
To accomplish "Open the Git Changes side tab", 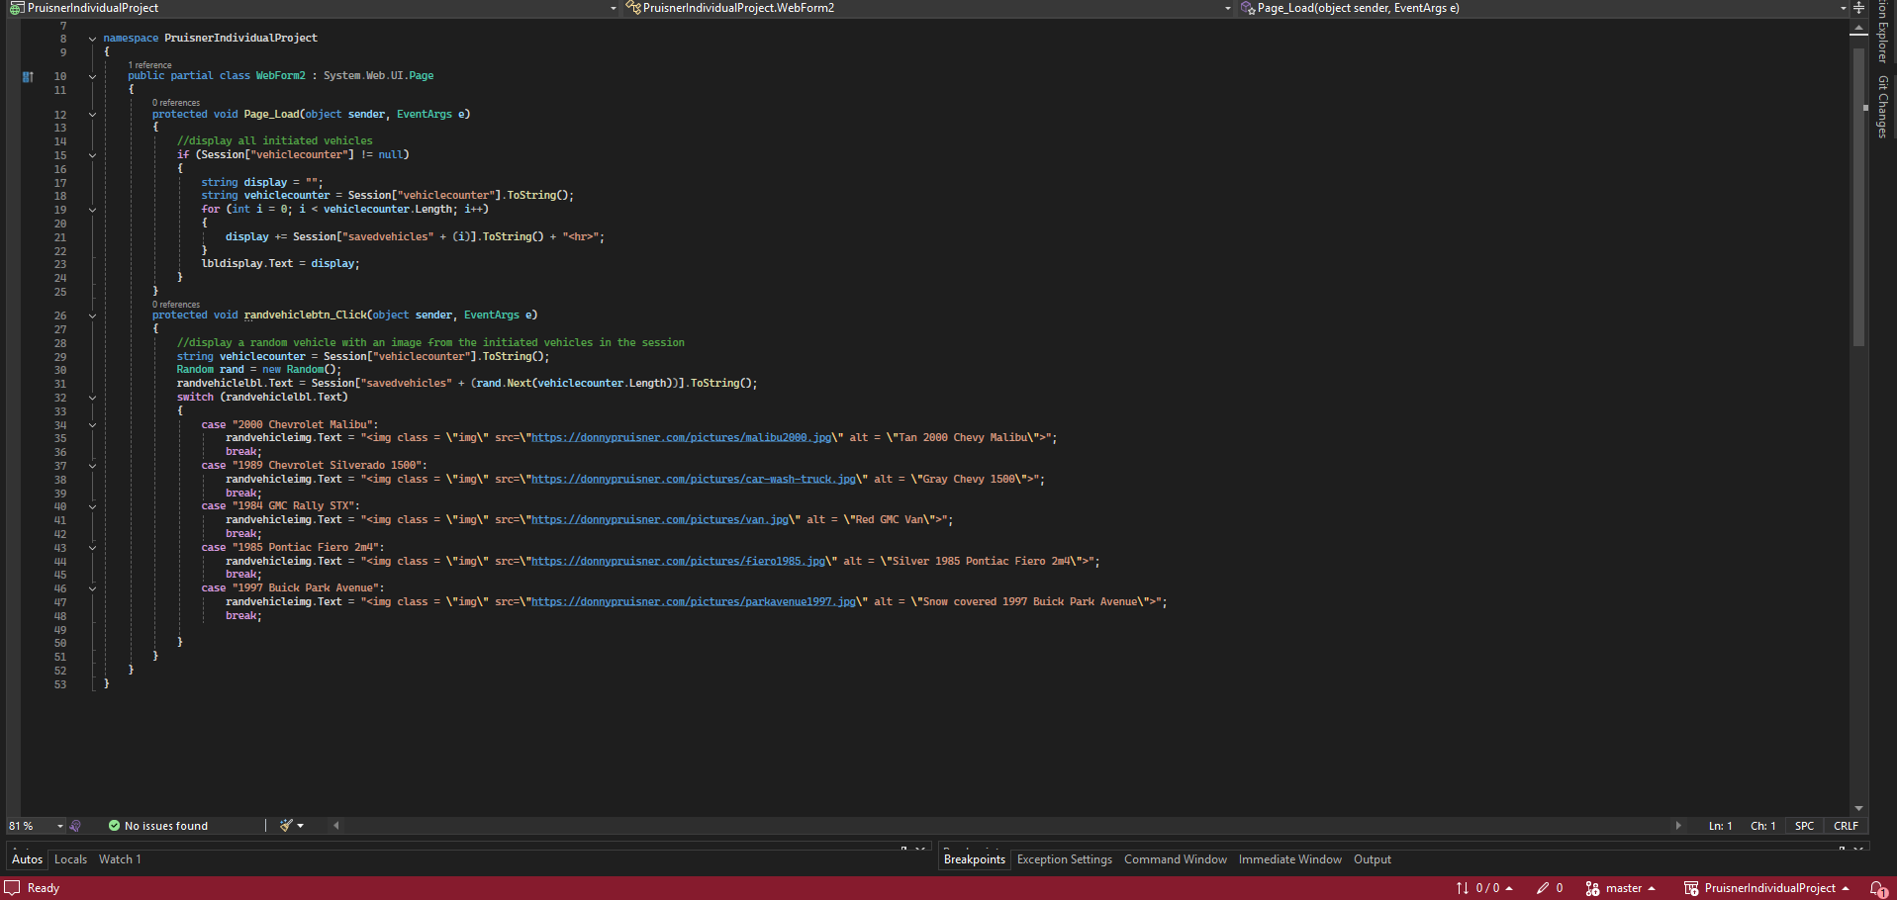I will [x=1882, y=107].
